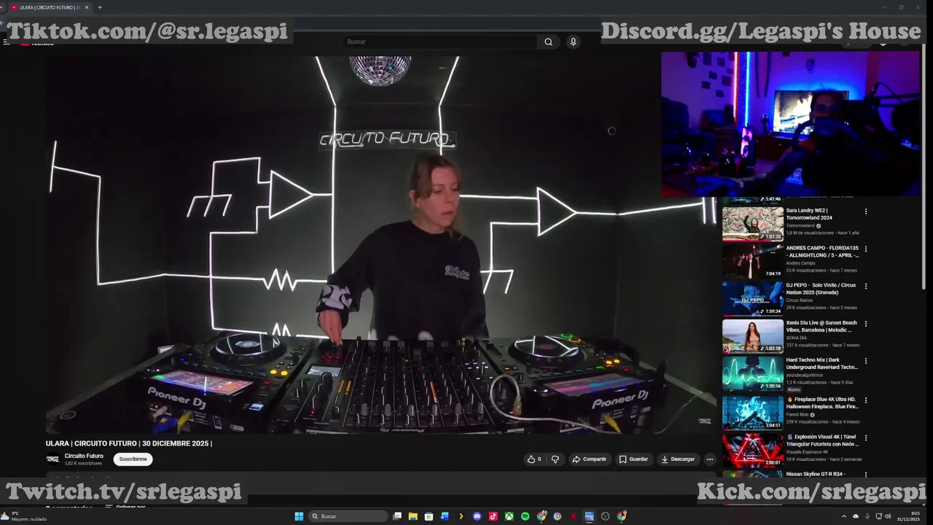The image size is (933, 525).
Task: Open the volume icon in system tray
Action: click(x=888, y=516)
